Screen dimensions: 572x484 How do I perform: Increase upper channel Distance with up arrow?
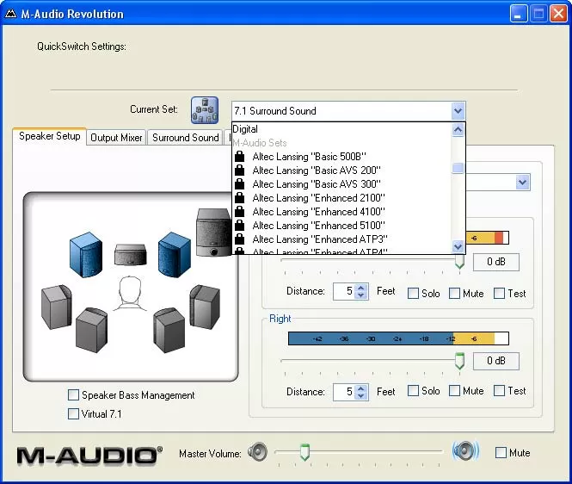tap(360, 288)
